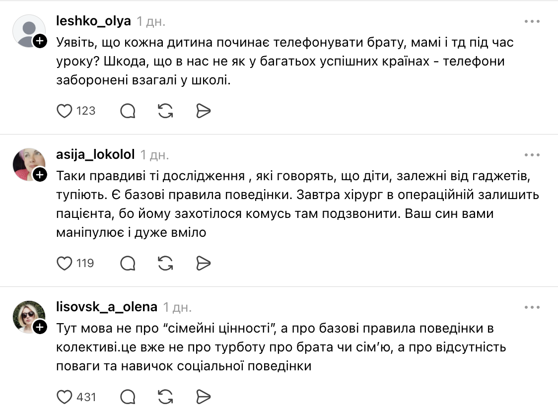Like leshko_olya's comment with the heart icon

tap(65, 111)
